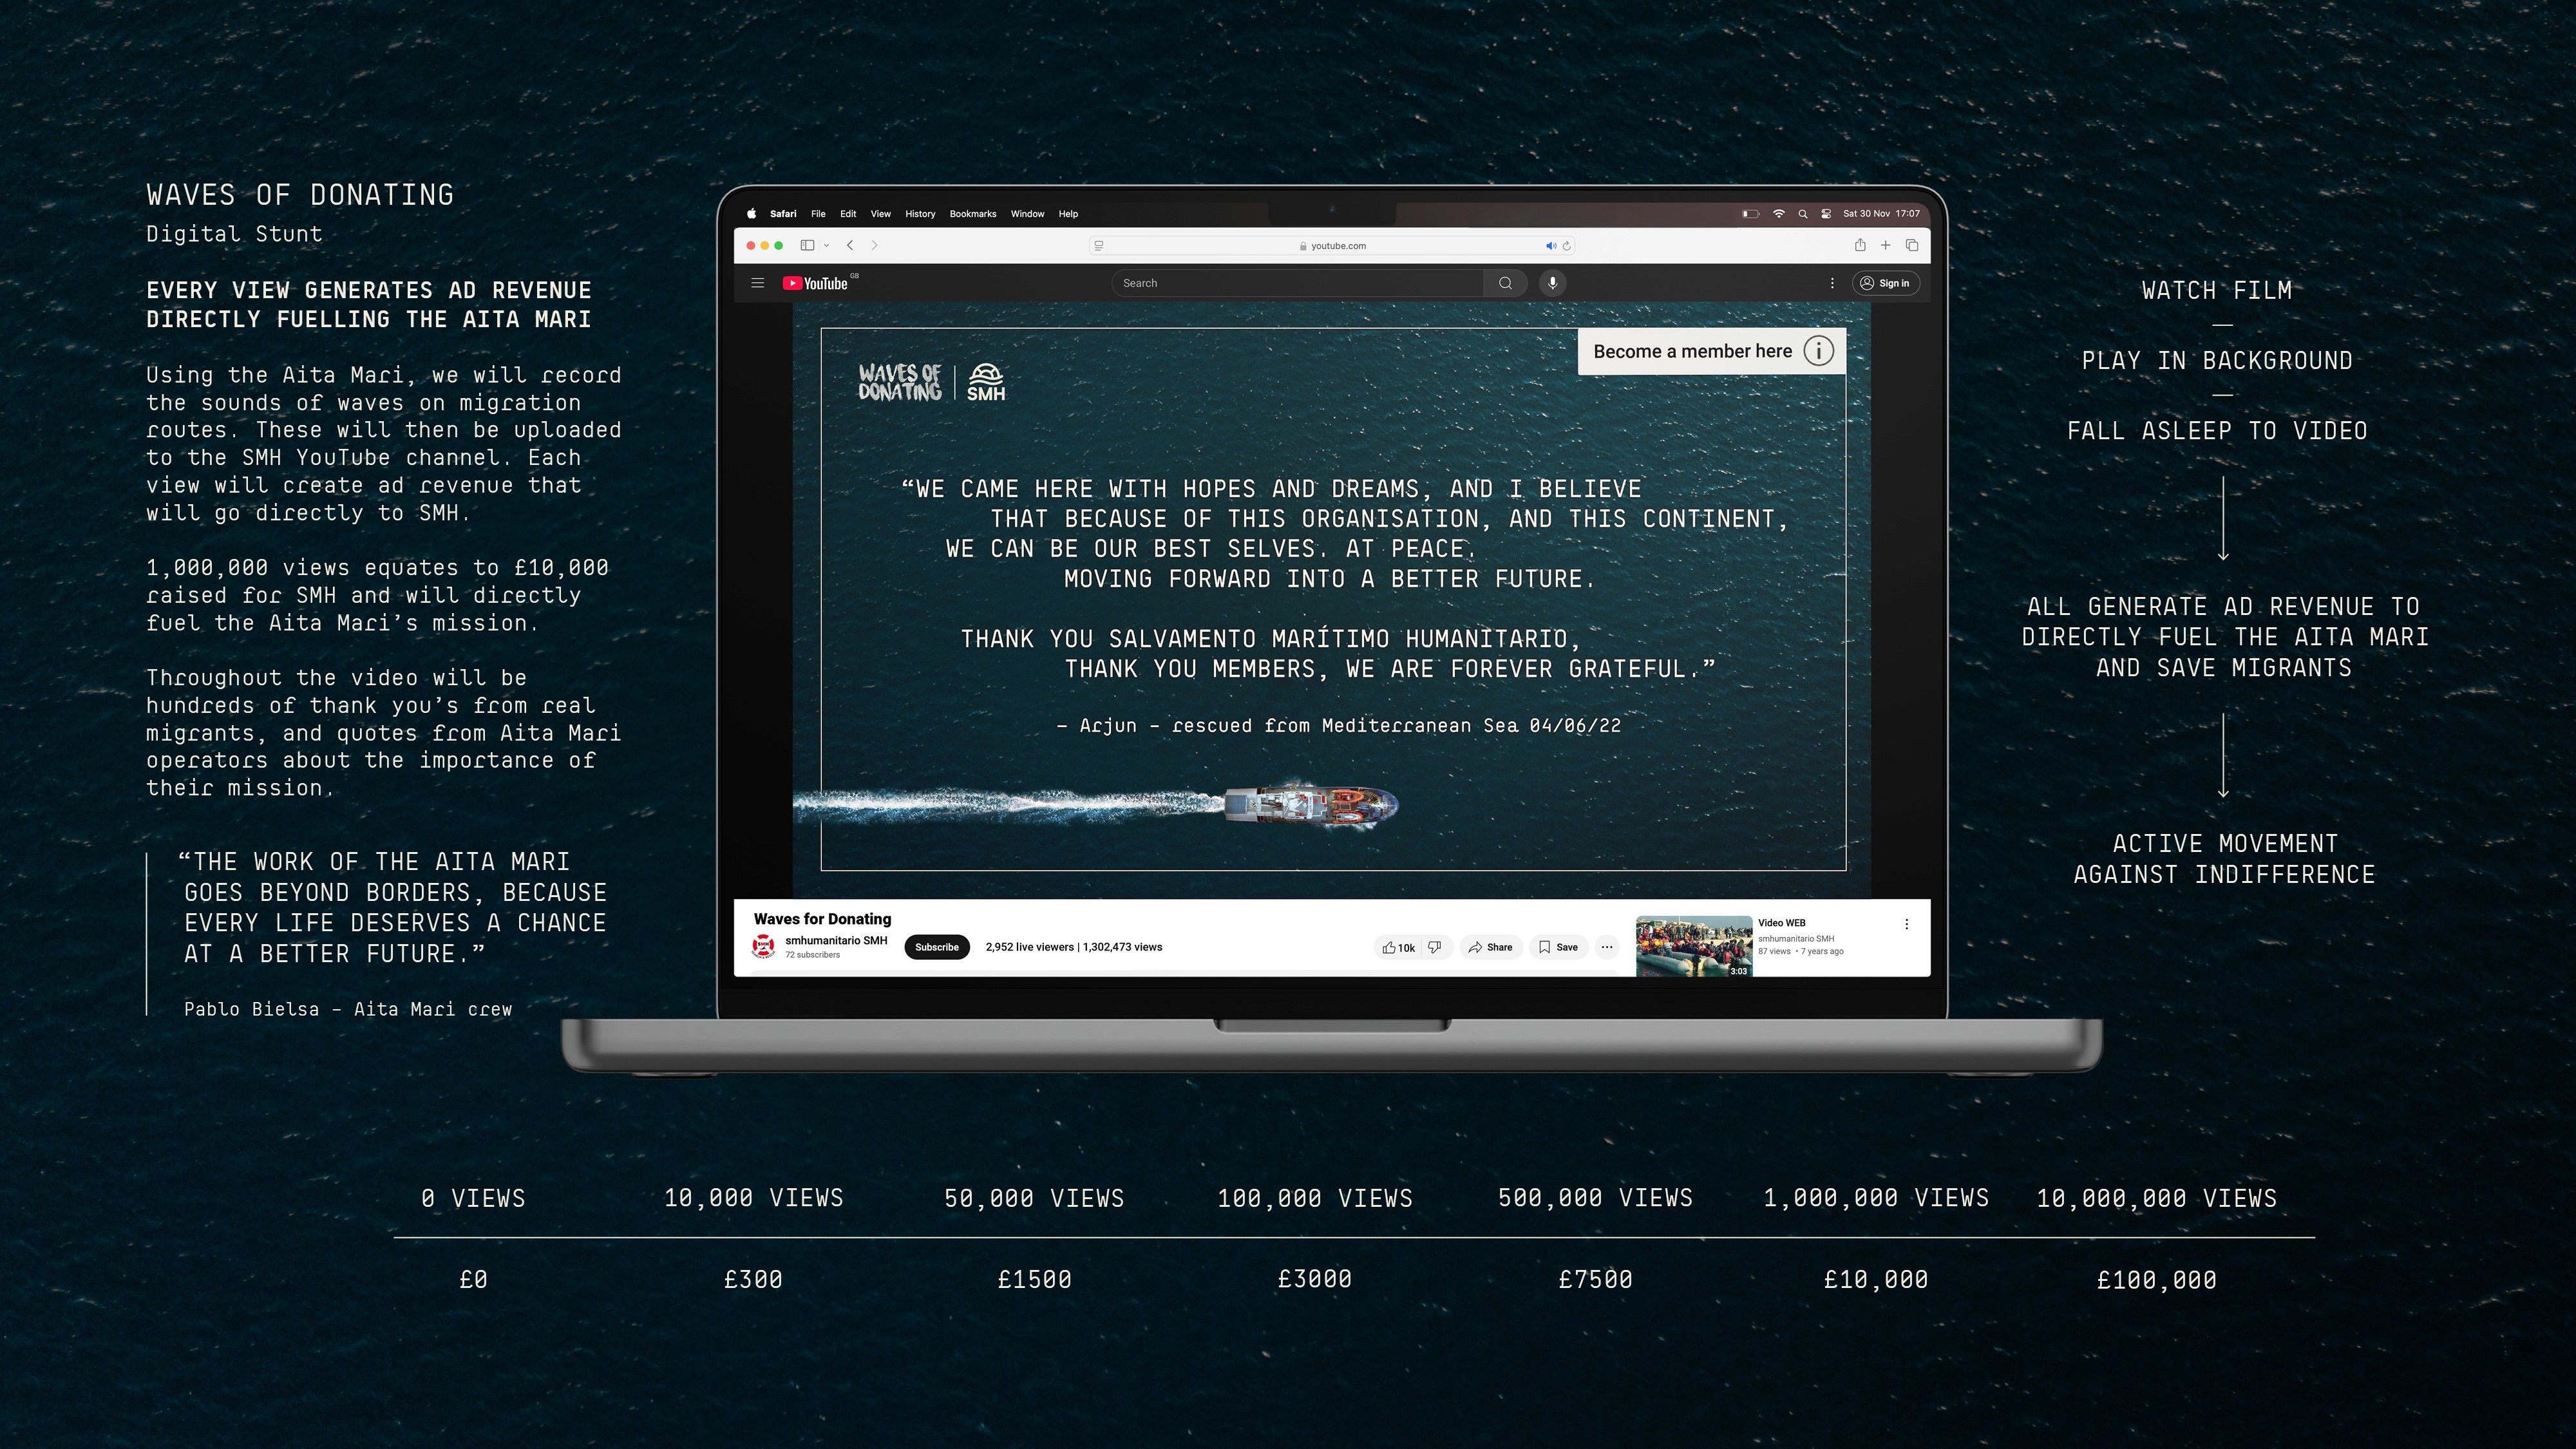This screenshot has height=1449, width=2576.
Task: Sign in to YouTube
Action: pyautogui.click(x=1886, y=283)
